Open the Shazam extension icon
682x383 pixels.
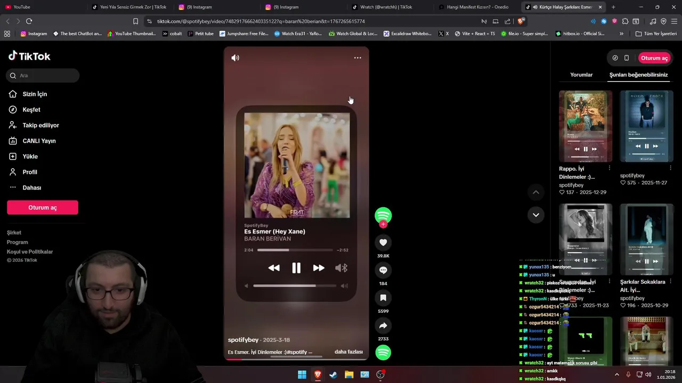604,21
